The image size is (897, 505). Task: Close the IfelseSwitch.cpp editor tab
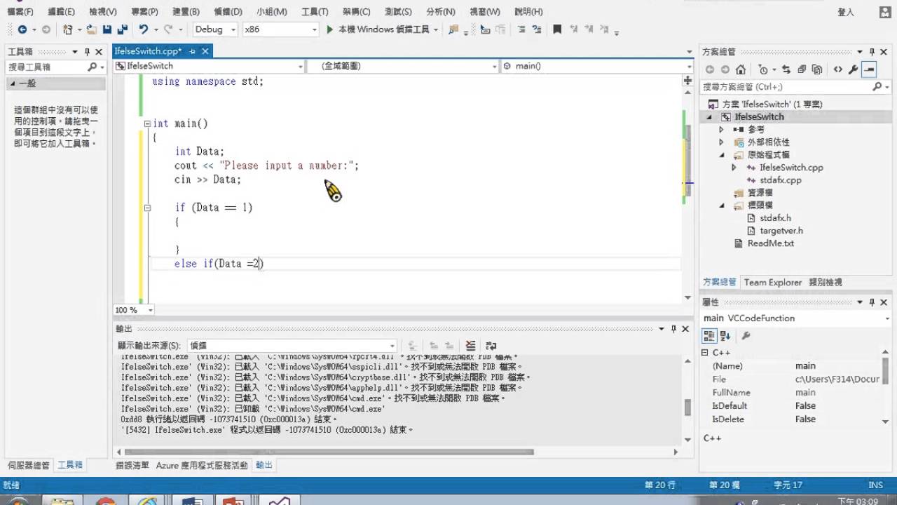[205, 51]
